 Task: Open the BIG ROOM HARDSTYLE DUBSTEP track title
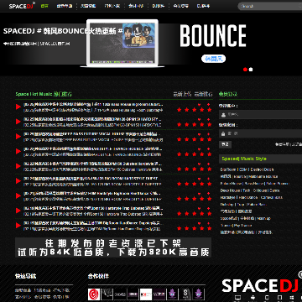[x=91, y=179]
